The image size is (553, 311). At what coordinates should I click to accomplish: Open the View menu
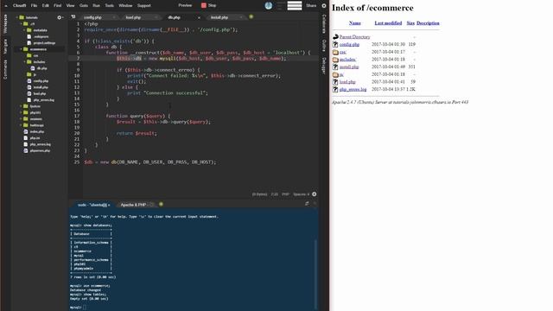[x=70, y=6]
